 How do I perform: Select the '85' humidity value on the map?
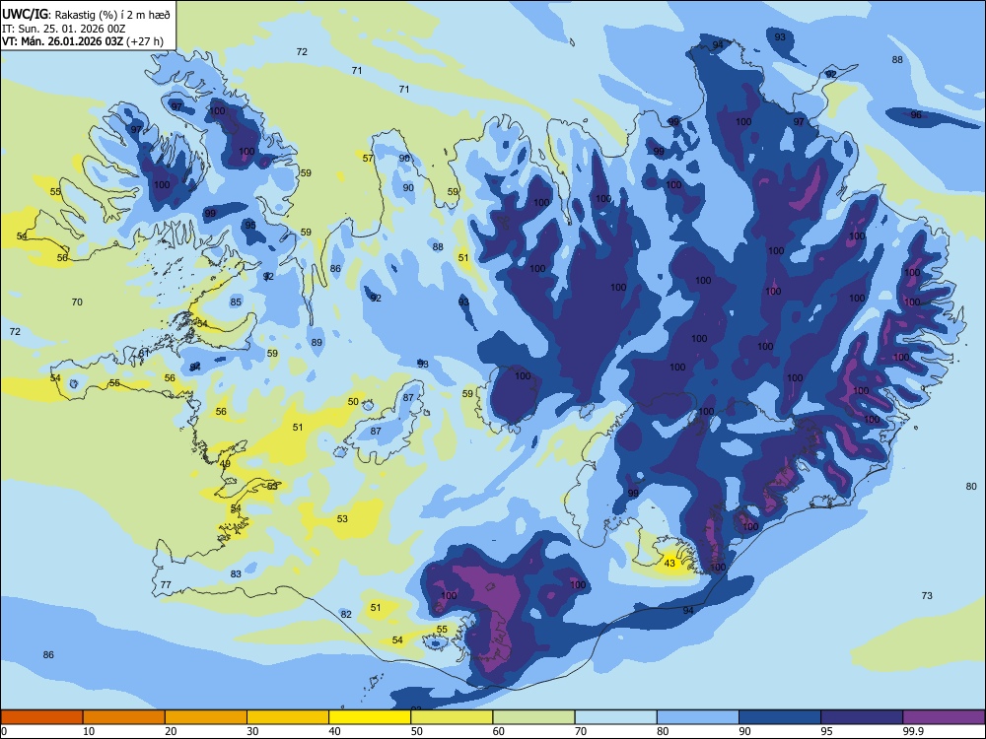[x=236, y=302]
